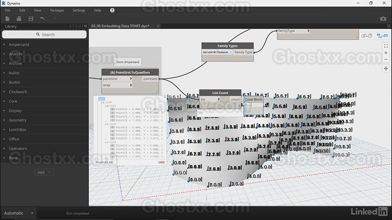Click the Library panel title
Viewport: 392px width, 220px height.
click(x=11, y=26)
